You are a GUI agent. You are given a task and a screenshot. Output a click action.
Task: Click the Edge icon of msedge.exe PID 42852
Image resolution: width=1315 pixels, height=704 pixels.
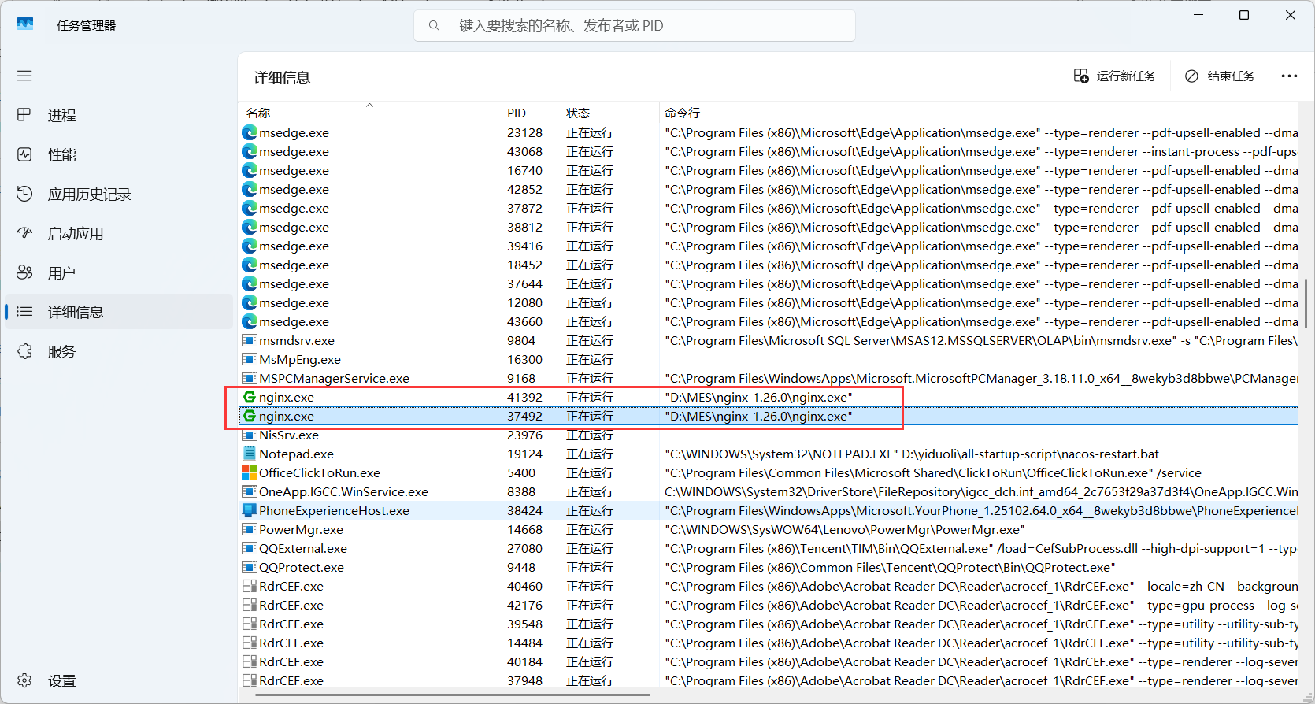click(x=250, y=189)
